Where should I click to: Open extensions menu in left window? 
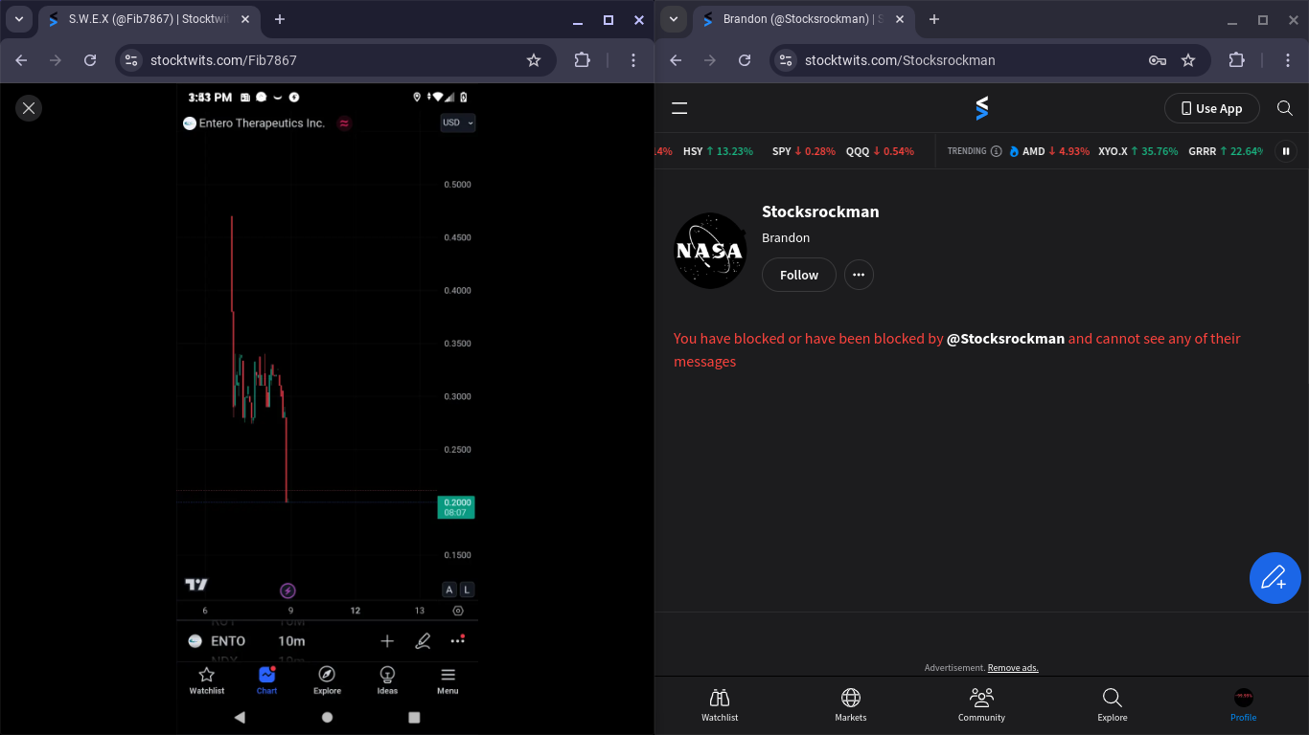(x=582, y=60)
